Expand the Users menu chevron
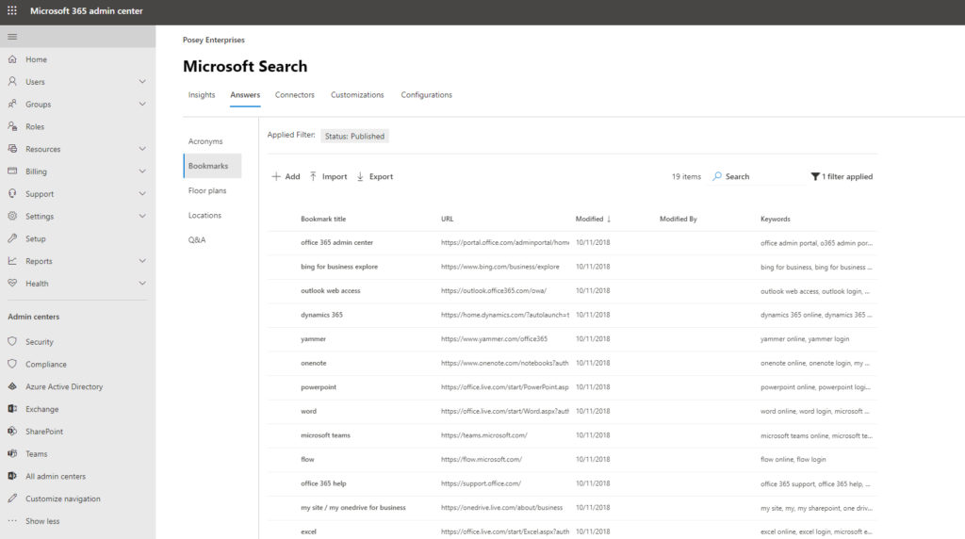The height and width of the screenshot is (539, 965). coord(142,81)
